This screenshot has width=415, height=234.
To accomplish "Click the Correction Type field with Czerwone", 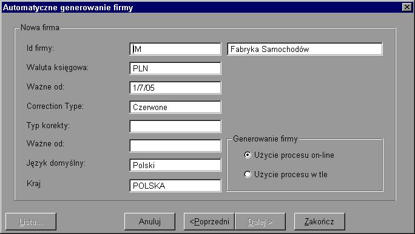I will pyautogui.click(x=175, y=107).
